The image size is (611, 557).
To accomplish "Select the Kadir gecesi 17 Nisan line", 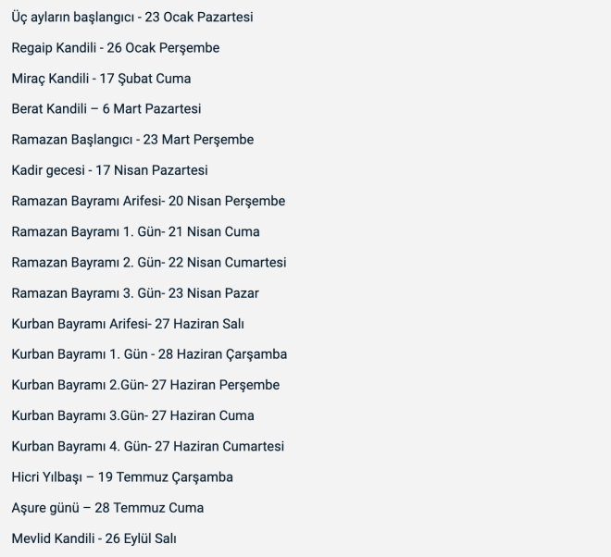I will pyautogui.click(x=109, y=170).
